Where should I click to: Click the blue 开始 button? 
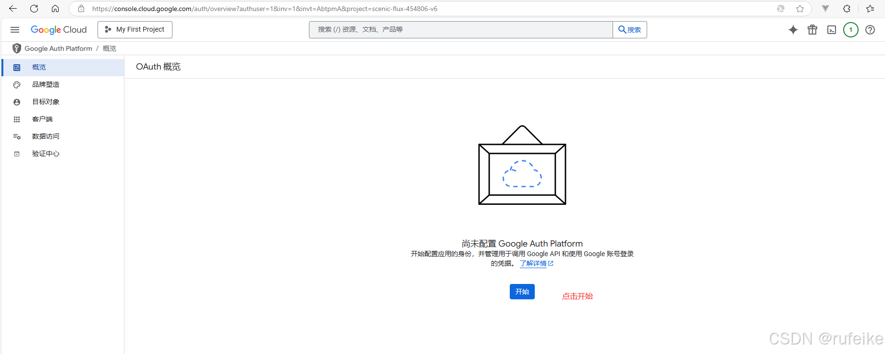point(522,292)
